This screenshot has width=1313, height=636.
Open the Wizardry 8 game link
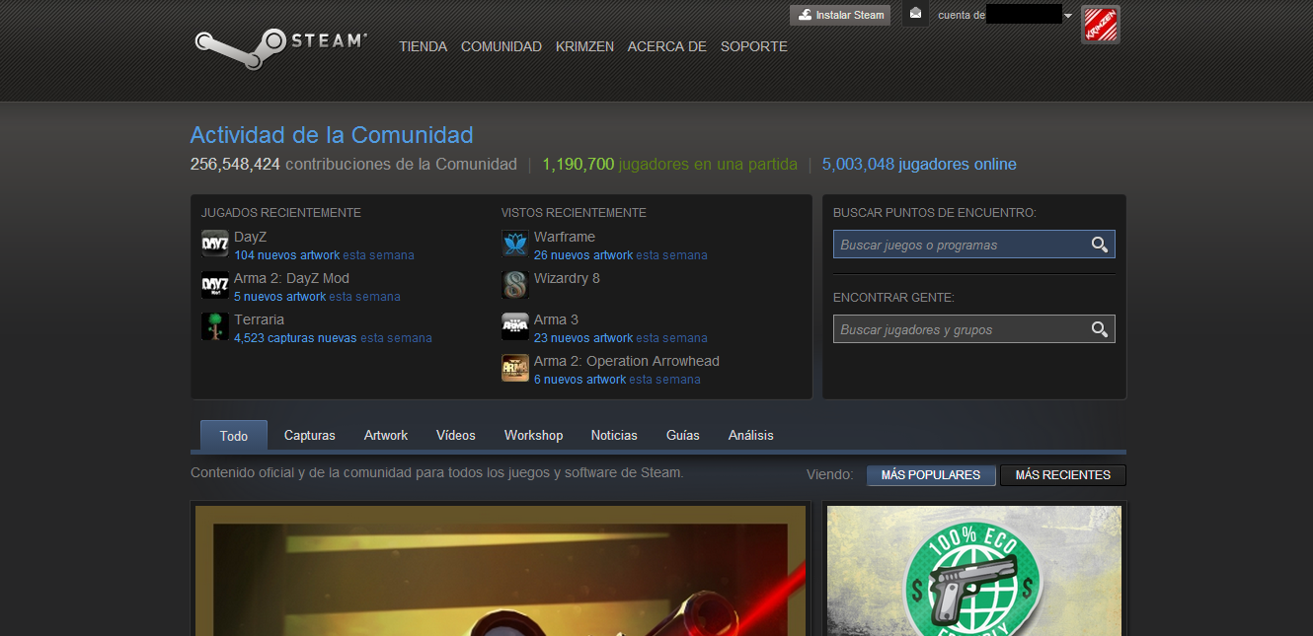(x=567, y=278)
